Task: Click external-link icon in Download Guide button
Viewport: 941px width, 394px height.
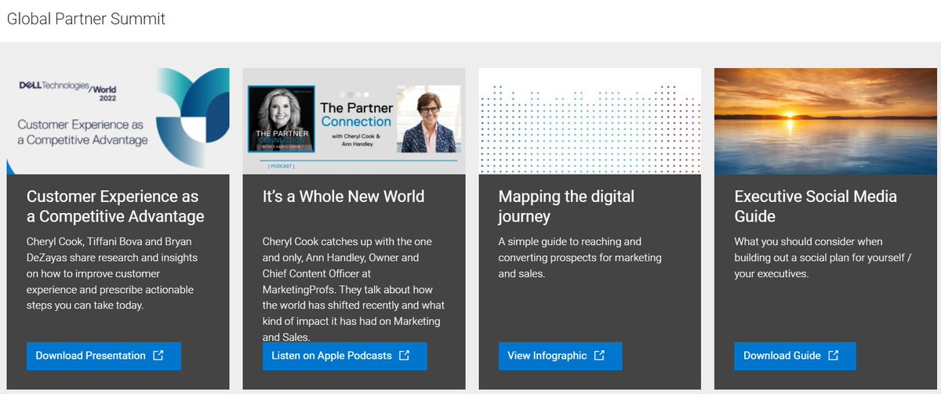Action: coord(834,356)
